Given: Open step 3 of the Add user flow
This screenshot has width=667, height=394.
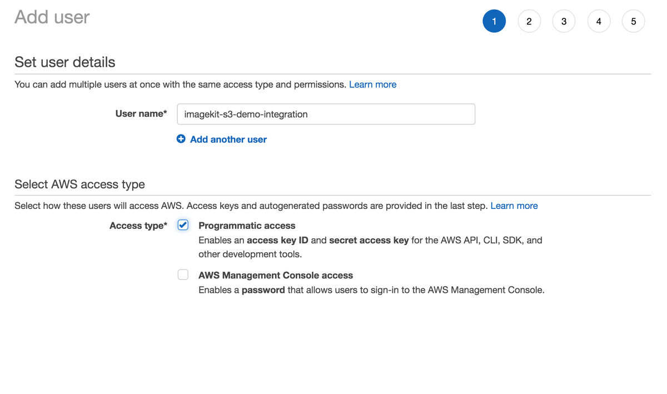Looking at the screenshot, I should click(x=564, y=21).
